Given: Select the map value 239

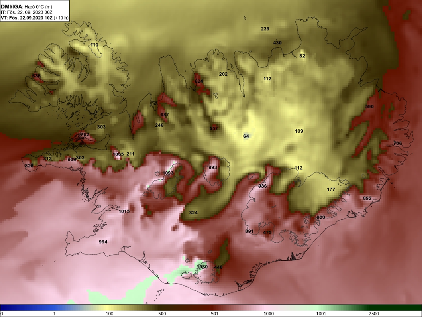Looking at the screenshot, I should 265,29.
